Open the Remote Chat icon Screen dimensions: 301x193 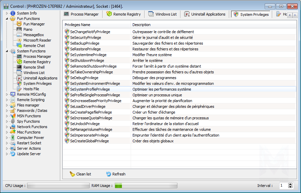point(19,46)
